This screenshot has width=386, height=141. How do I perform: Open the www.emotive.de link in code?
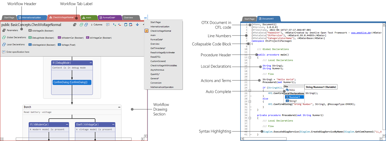(x=362, y=33)
